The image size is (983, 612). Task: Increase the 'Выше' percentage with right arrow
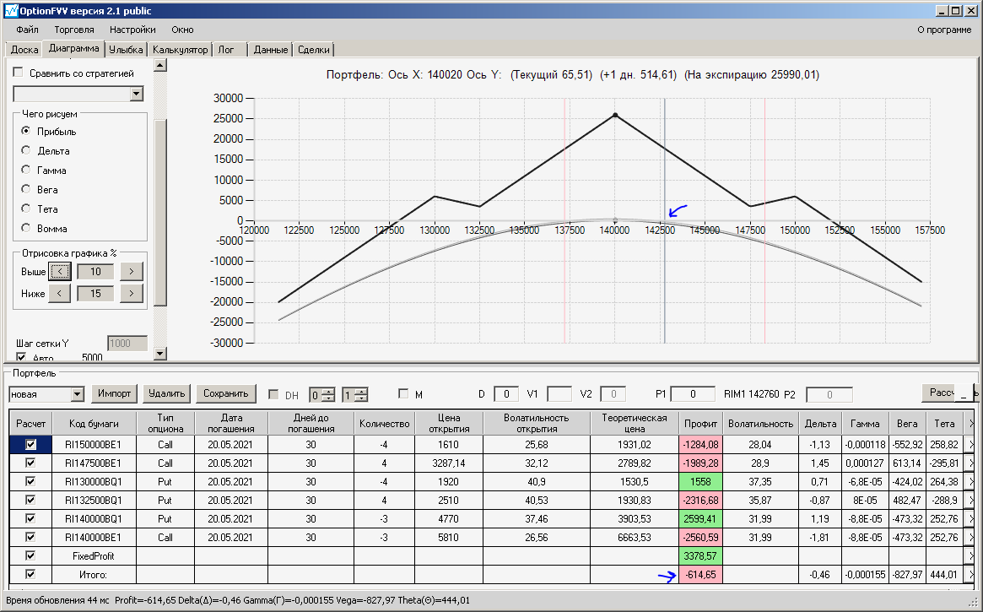point(131,272)
